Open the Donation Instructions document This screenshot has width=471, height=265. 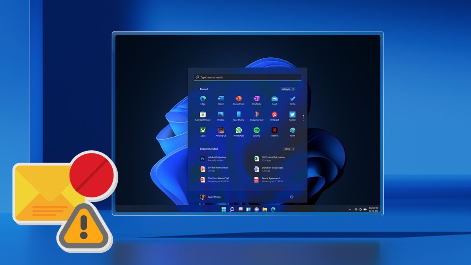pos(269,169)
